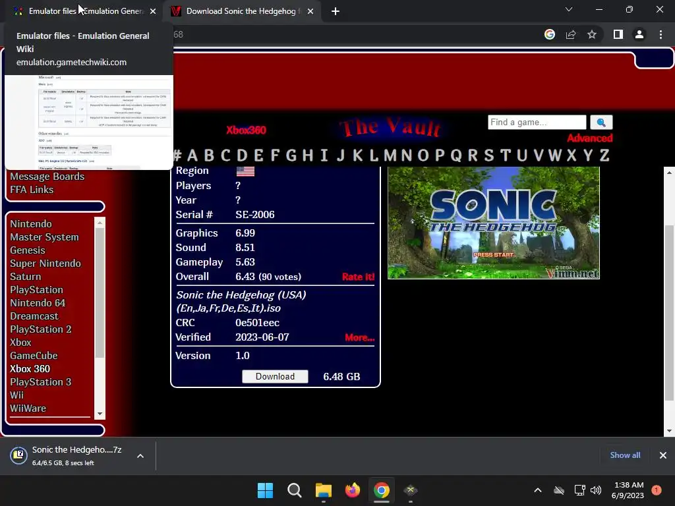Open Advanced search link
The width and height of the screenshot is (675, 506).
589,138
